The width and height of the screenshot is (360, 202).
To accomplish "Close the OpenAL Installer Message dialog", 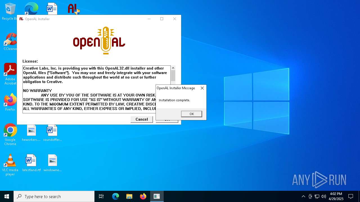I will click(x=202, y=88).
